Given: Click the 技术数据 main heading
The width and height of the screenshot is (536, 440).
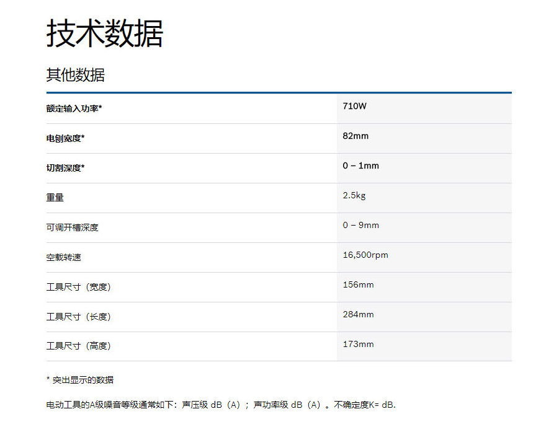Looking at the screenshot, I should pyautogui.click(x=104, y=34).
